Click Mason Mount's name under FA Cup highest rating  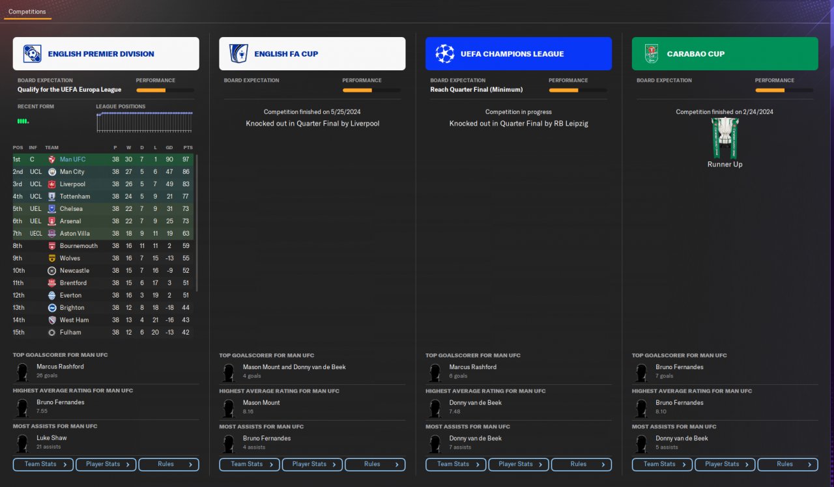pyautogui.click(x=261, y=403)
